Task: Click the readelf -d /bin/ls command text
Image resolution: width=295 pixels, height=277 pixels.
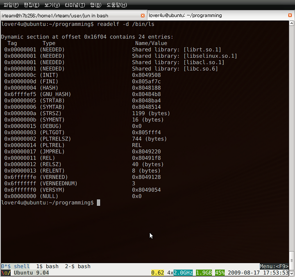Action: [126, 24]
